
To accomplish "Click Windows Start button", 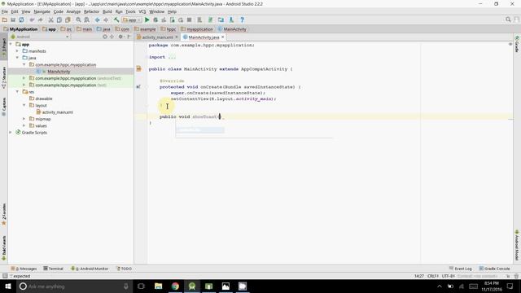I will tap(8, 286).
